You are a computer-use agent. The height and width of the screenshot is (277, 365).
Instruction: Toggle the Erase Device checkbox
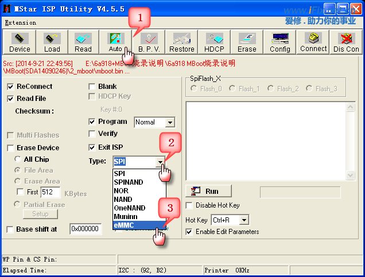[x=11, y=148]
